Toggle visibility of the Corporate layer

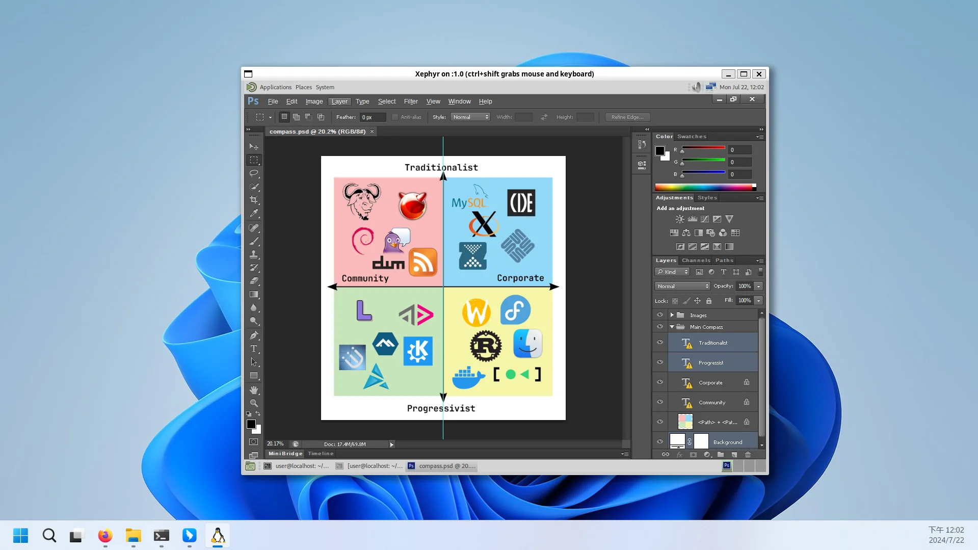pos(660,382)
